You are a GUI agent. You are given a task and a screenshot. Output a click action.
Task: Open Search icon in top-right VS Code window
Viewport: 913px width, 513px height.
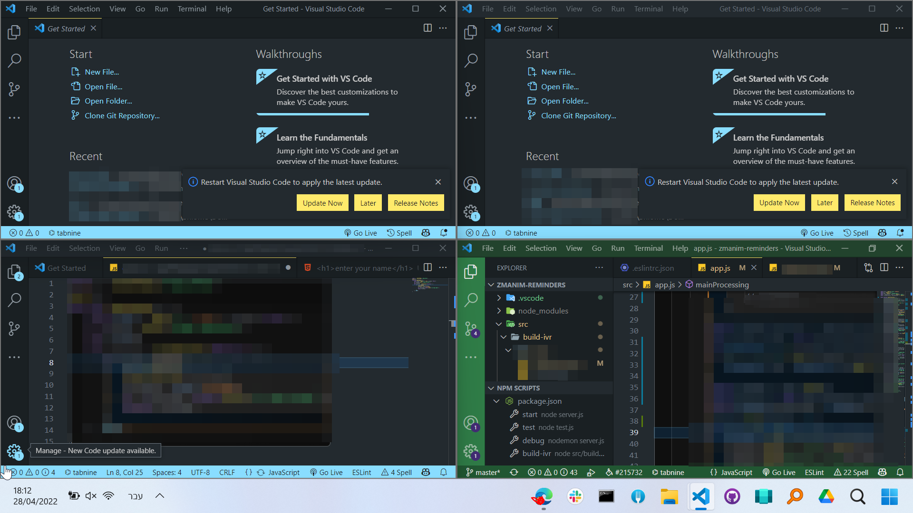[471, 60]
